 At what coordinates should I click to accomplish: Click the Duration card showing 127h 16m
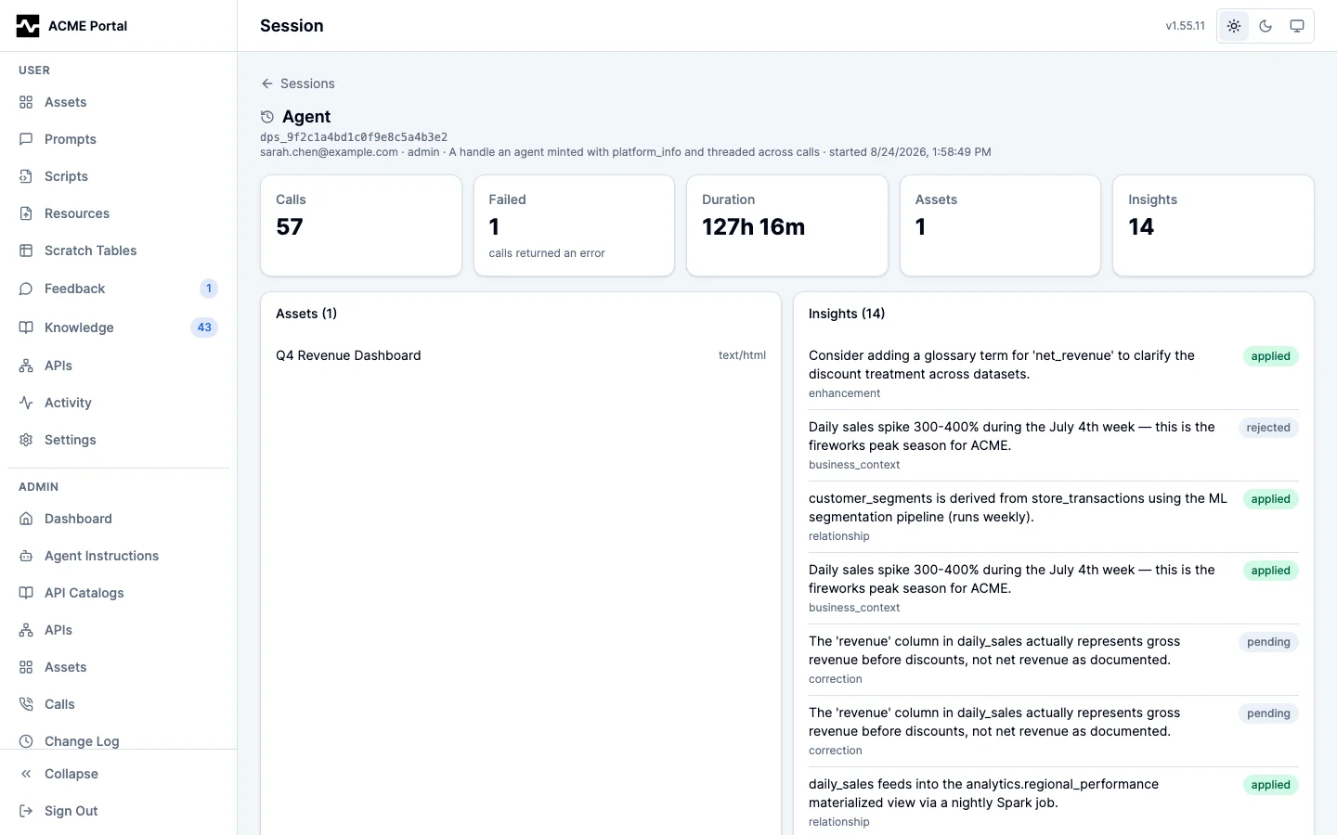[x=787, y=225]
